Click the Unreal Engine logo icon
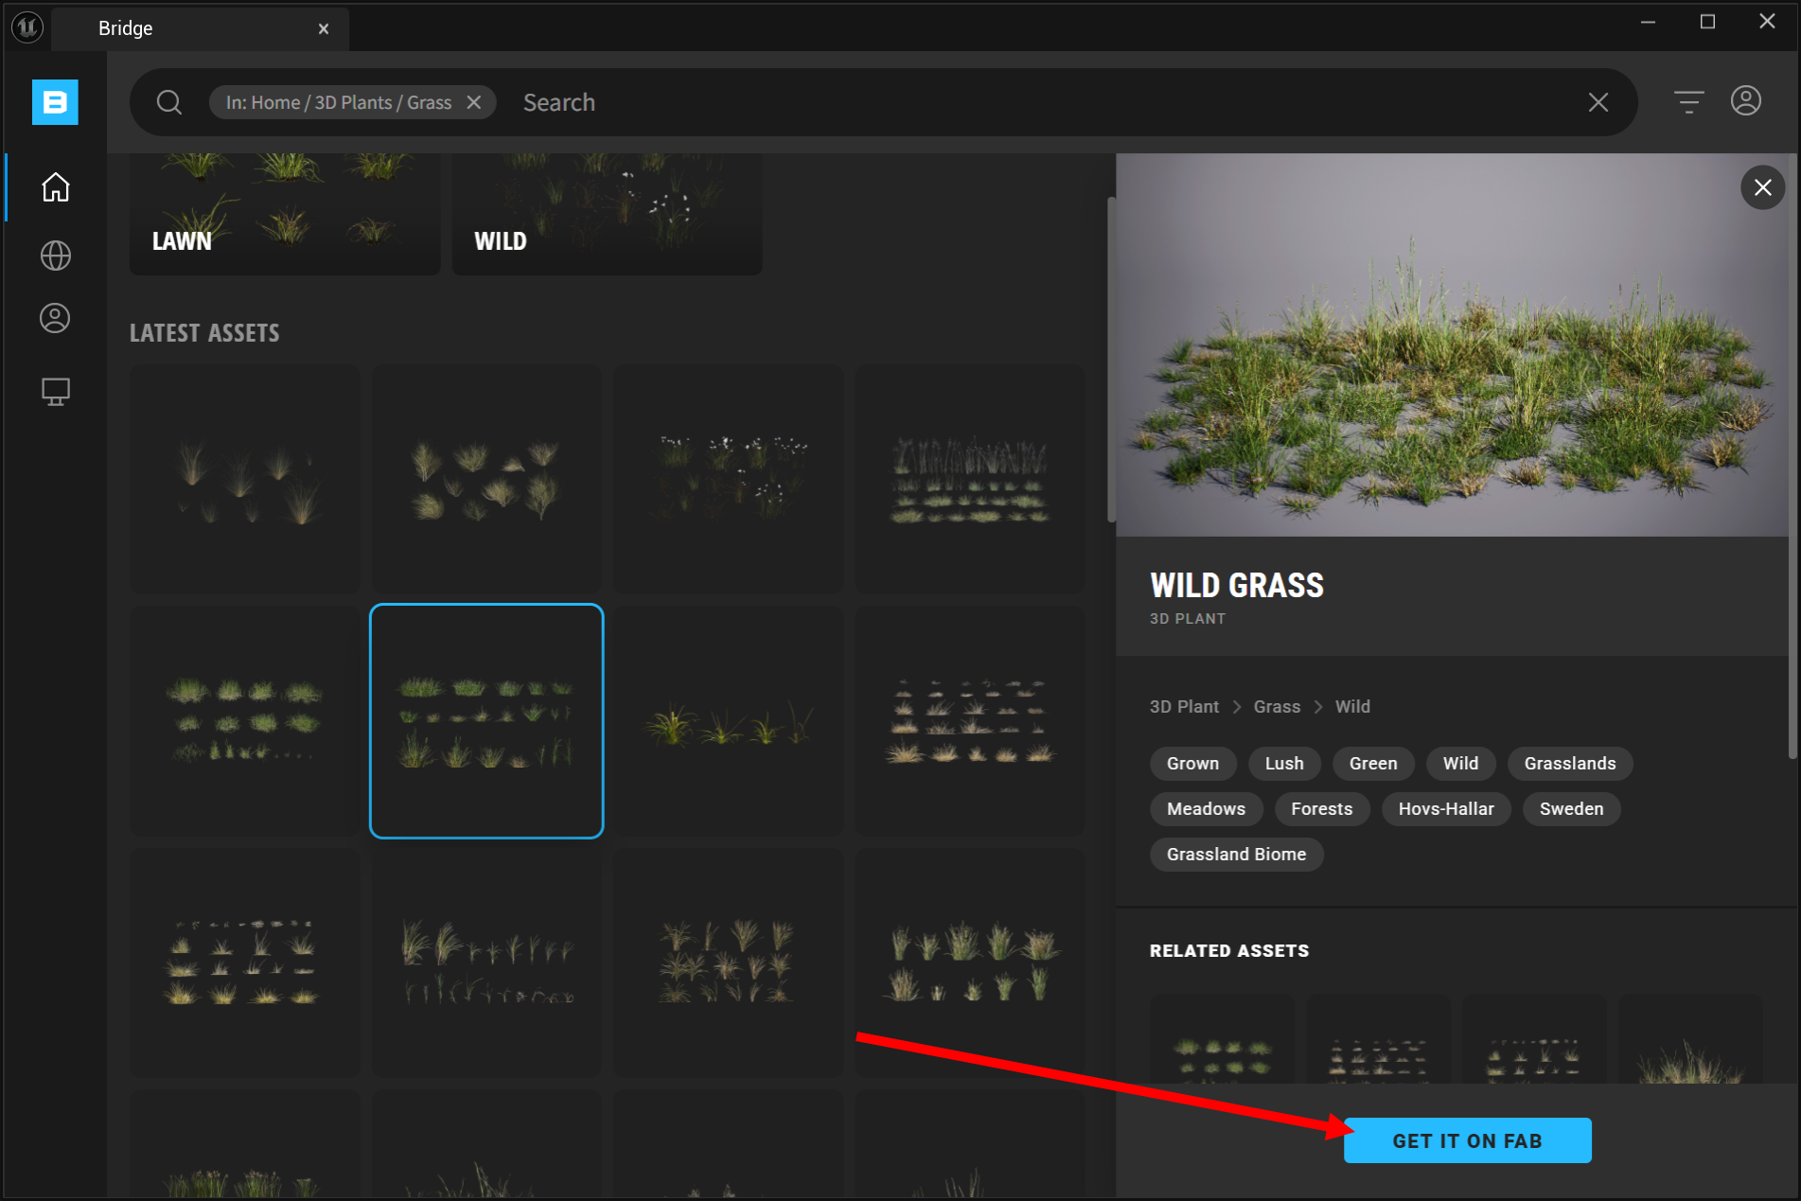This screenshot has height=1201, width=1801. pyautogui.click(x=27, y=27)
